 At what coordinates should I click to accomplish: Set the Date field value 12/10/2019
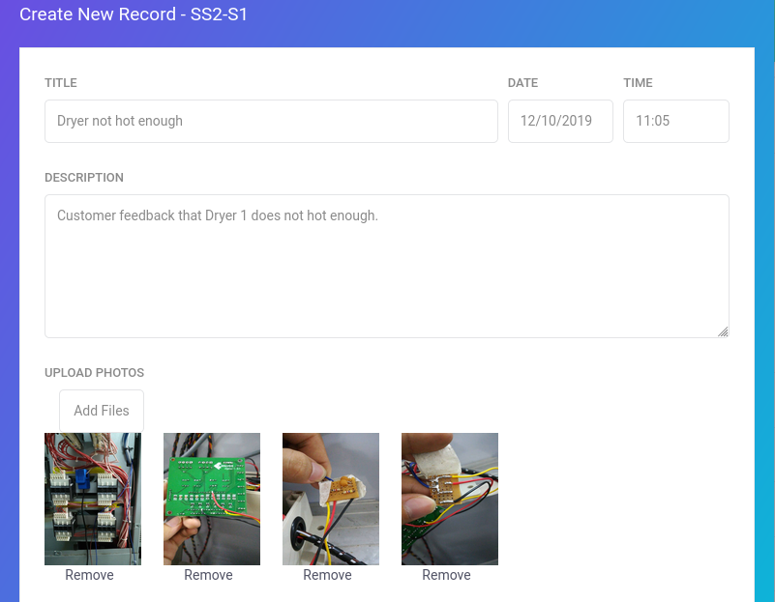tap(560, 122)
